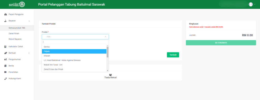Click the Ringkasan heading

coord(194,24)
